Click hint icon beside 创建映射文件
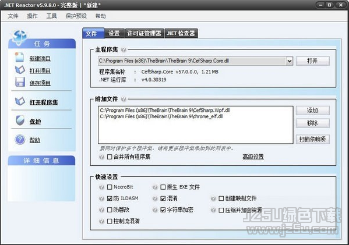The width and height of the screenshot is (349, 245). pos(213,198)
